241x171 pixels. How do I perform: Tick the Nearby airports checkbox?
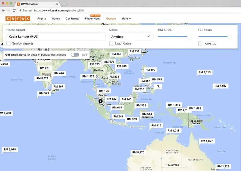tap(8, 43)
